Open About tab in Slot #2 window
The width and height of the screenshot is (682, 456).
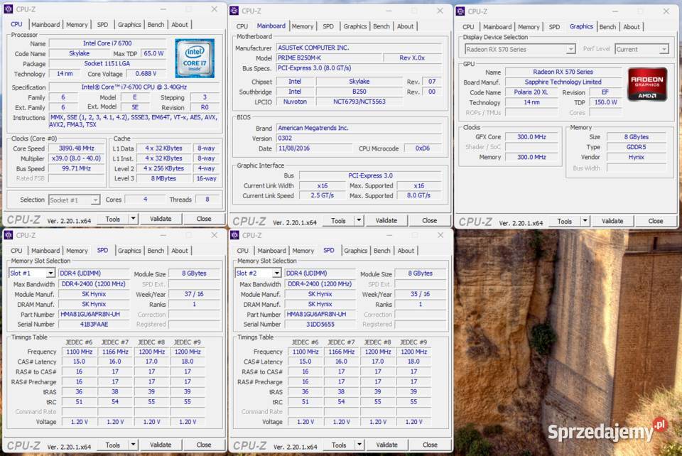pyautogui.click(x=406, y=251)
